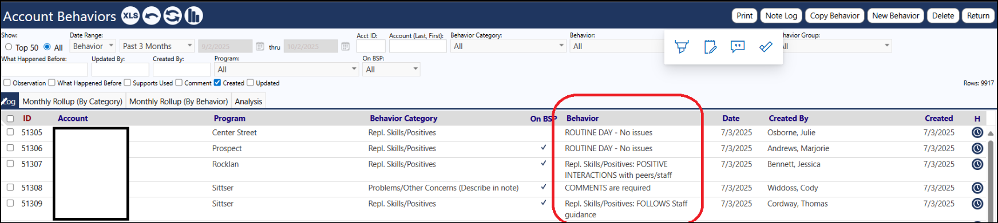Viewport: 998px width, 223px height.
Task: Expand the Behavior Group dropdown
Action: 837,46
